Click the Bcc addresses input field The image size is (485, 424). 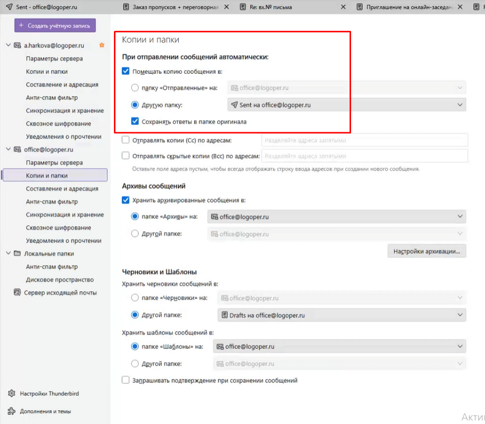364,156
